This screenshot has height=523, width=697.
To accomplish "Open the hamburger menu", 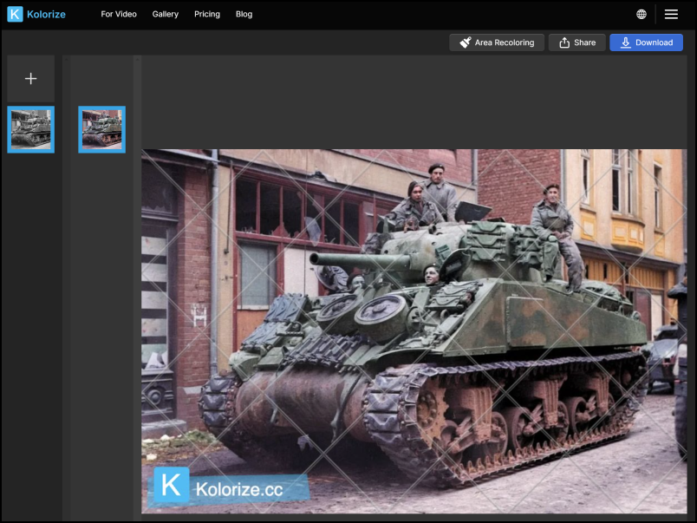I will (x=671, y=14).
